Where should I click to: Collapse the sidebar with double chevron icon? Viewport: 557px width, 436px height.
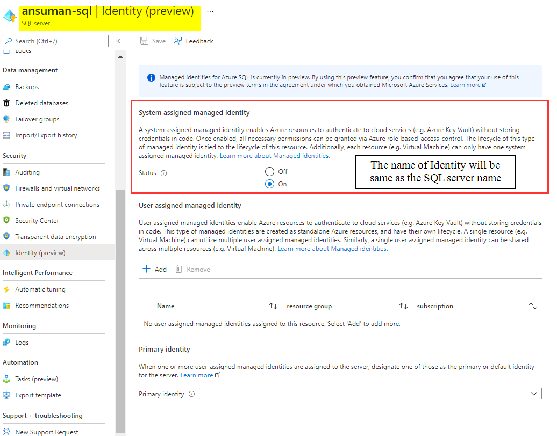click(118, 41)
